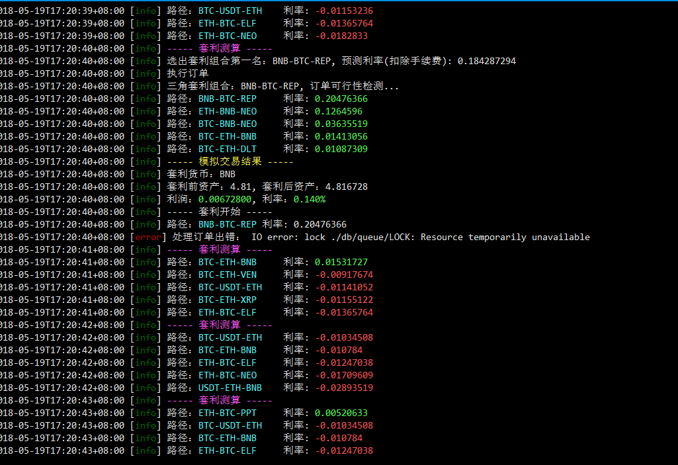Select post-arbitrage asset value 4.816728

click(x=347, y=187)
